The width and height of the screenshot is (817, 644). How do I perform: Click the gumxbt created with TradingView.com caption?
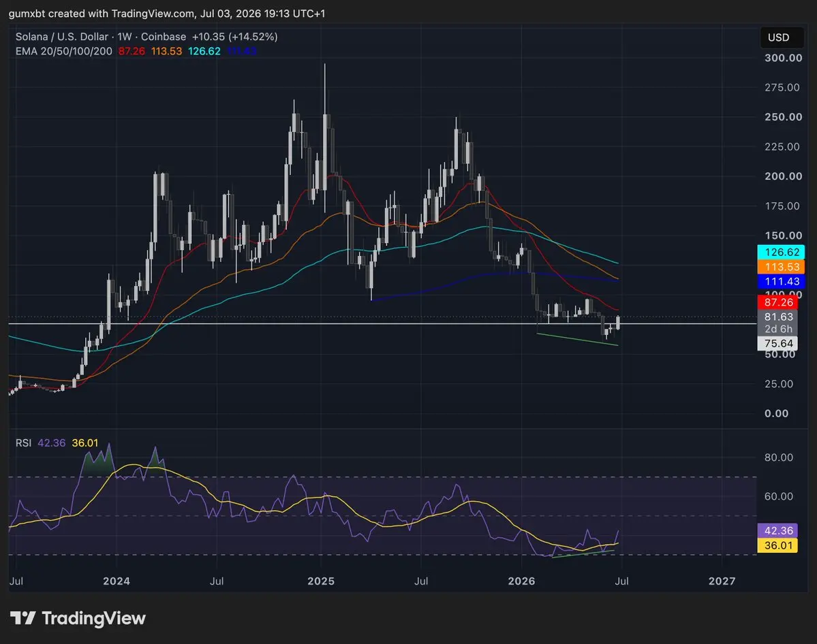[167, 14]
